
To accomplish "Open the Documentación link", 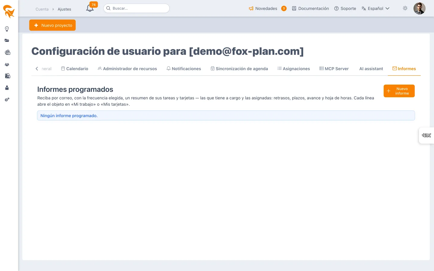I will tap(310, 8).
